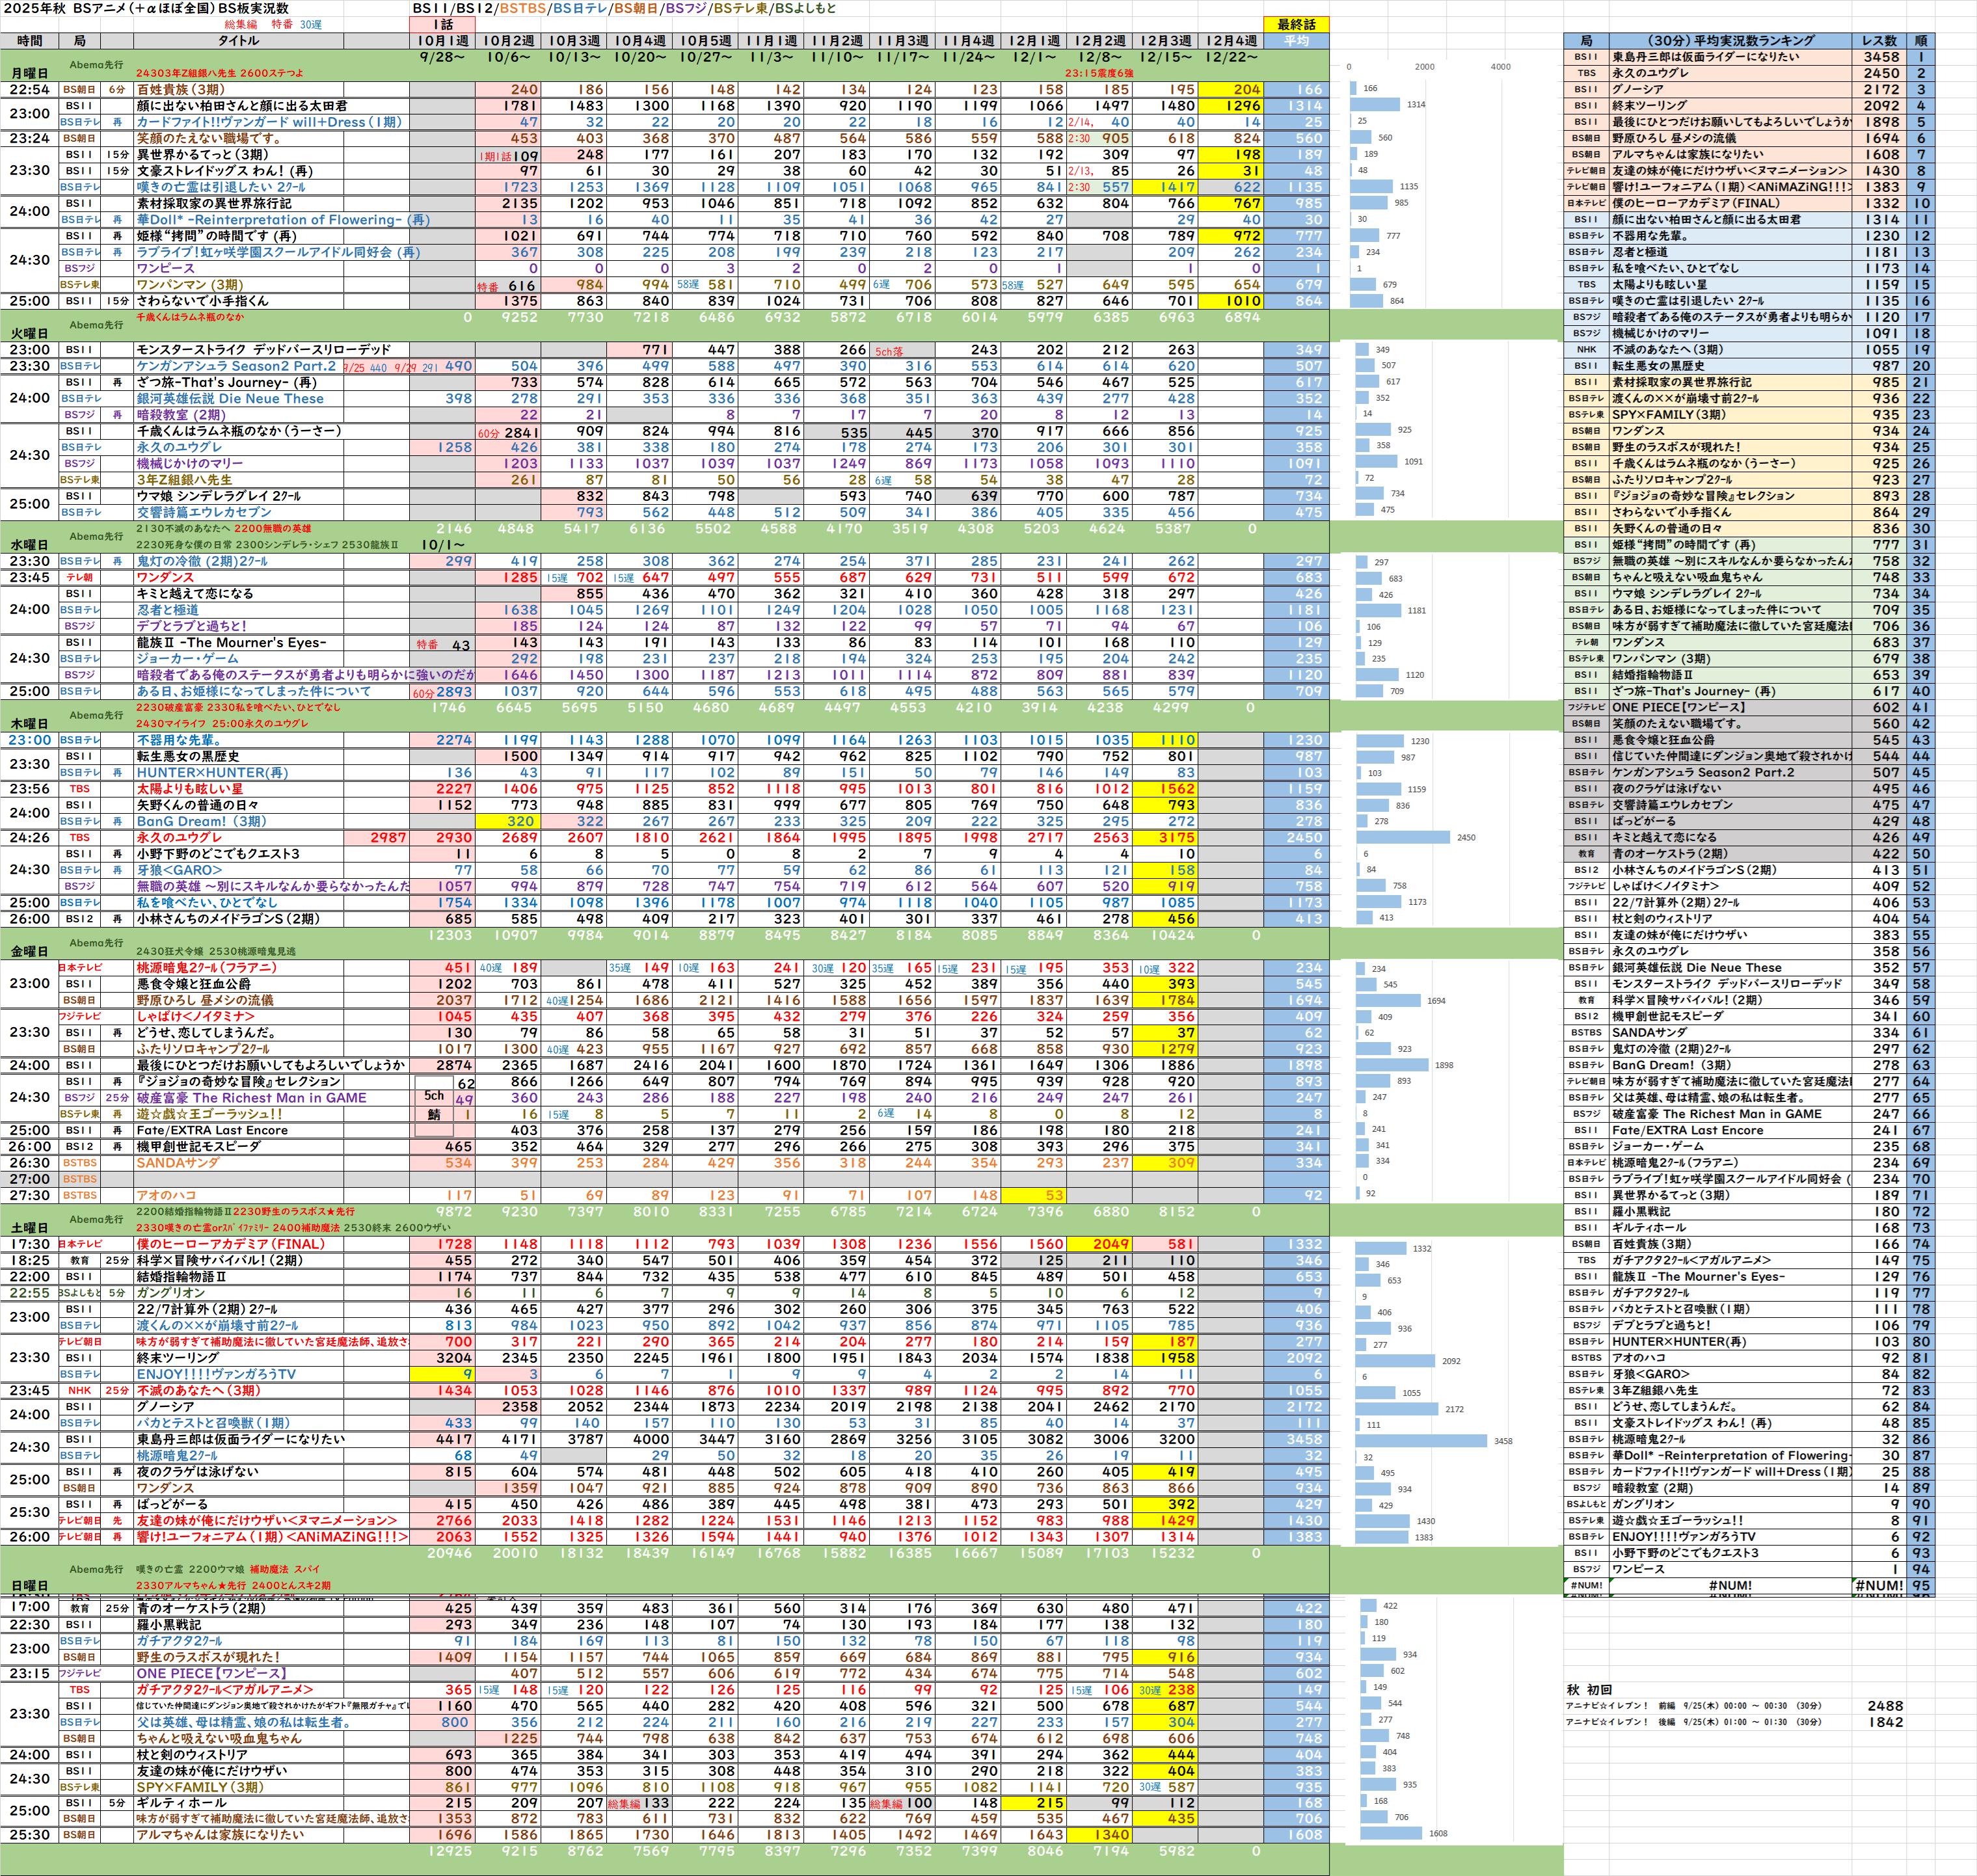Select the 3458 bar in the chart

tap(1421, 1441)
